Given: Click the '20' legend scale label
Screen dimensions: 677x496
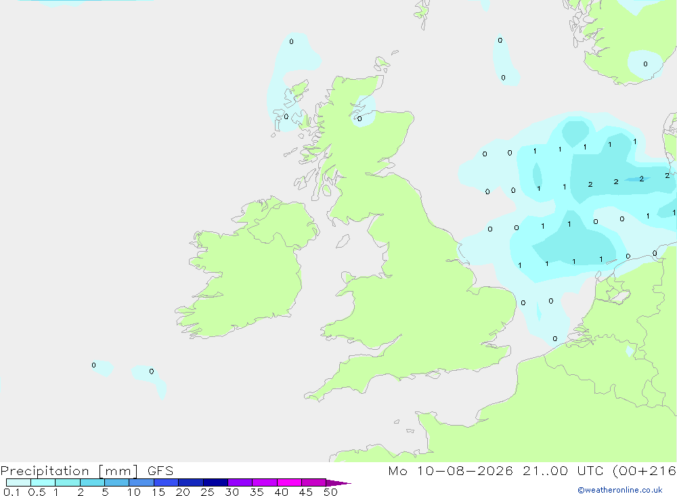Looking at the screenshot, I should (x=183, y=492).
